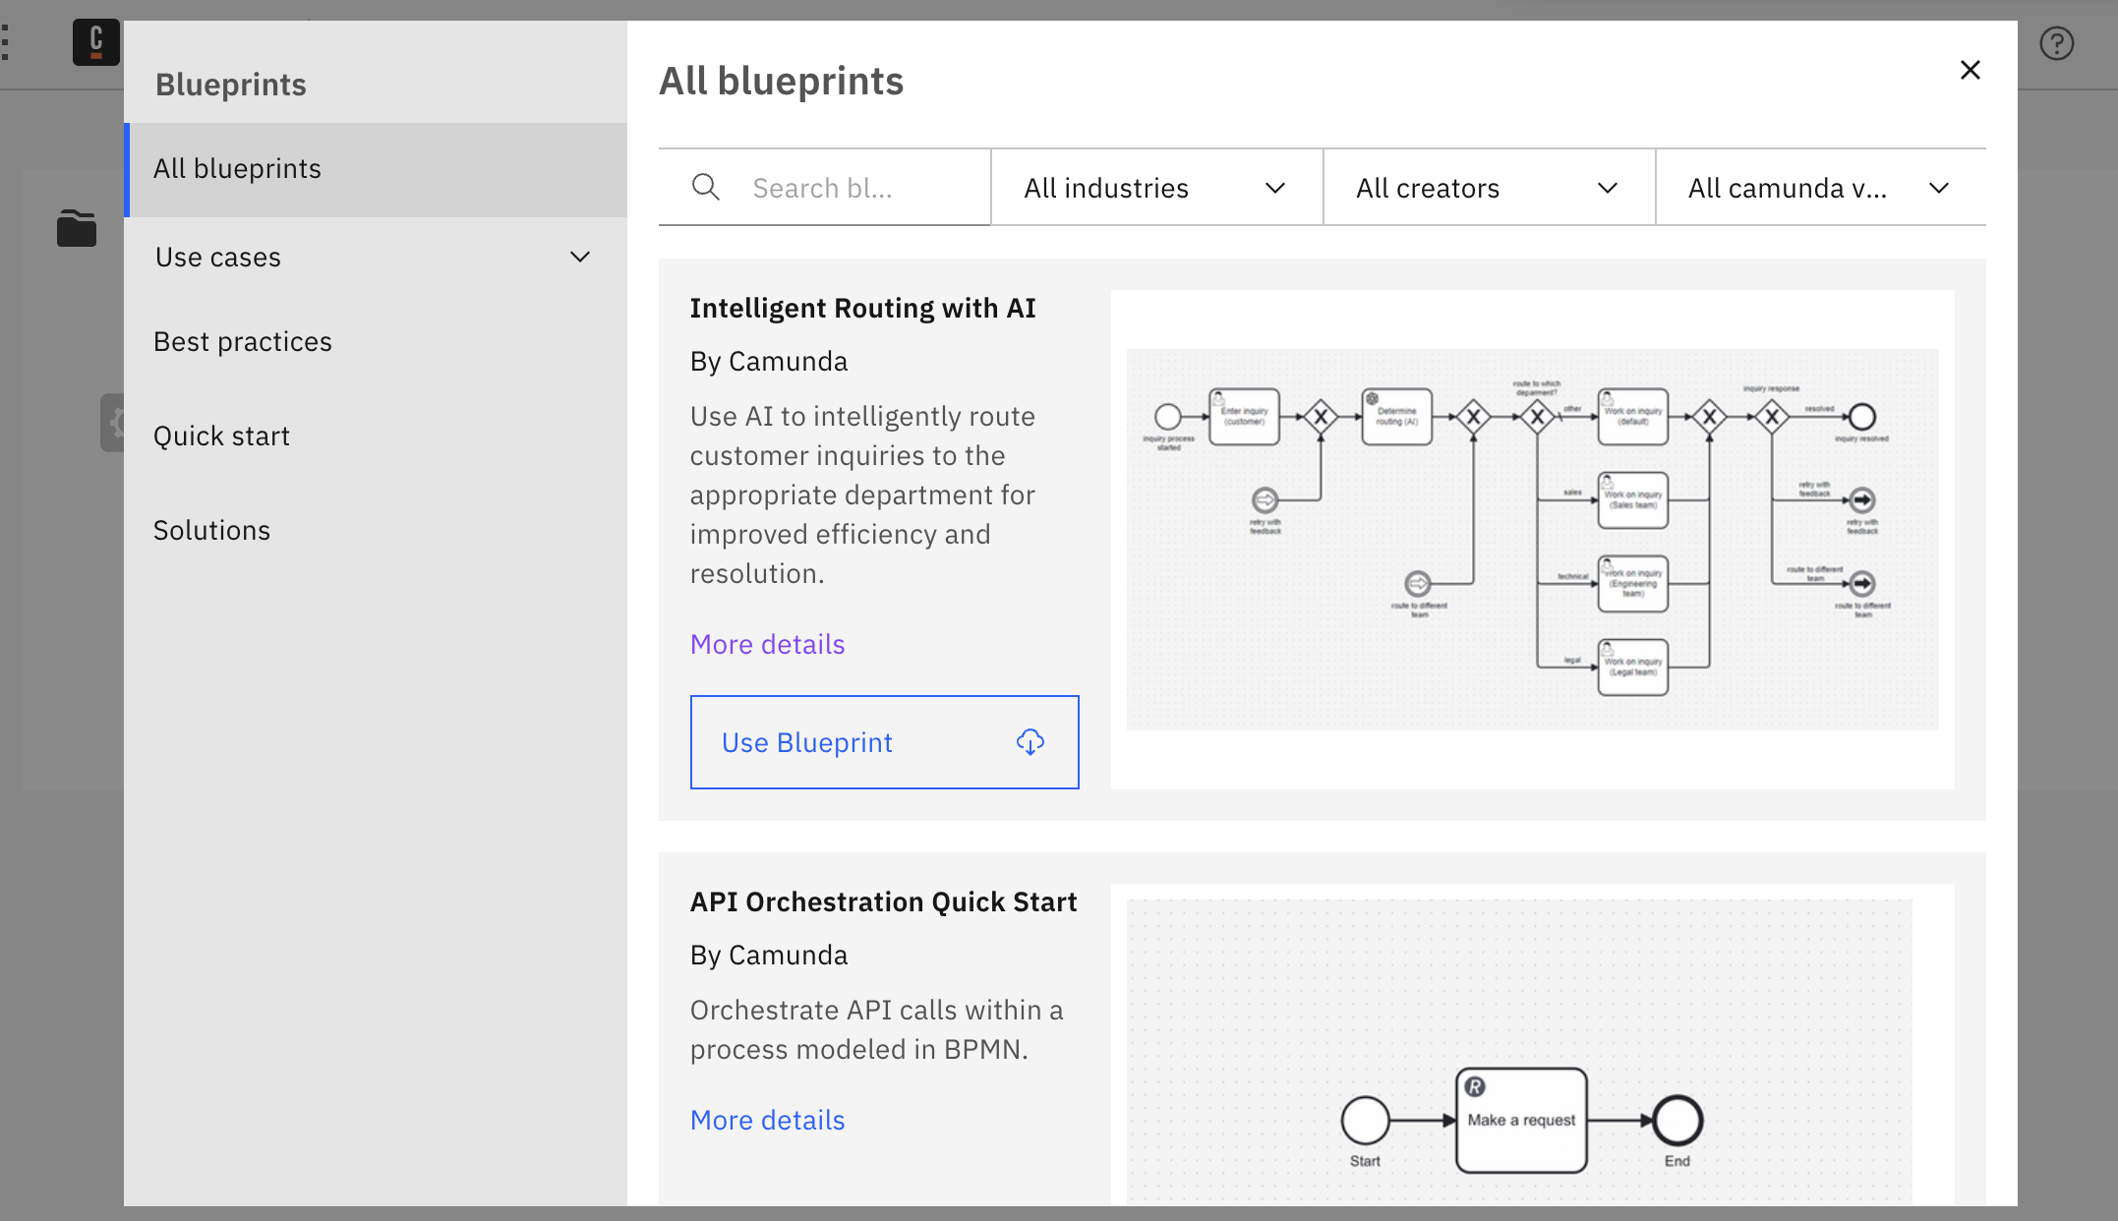
Task: Select Solutions from the sidebar
Action: (211, 529)
